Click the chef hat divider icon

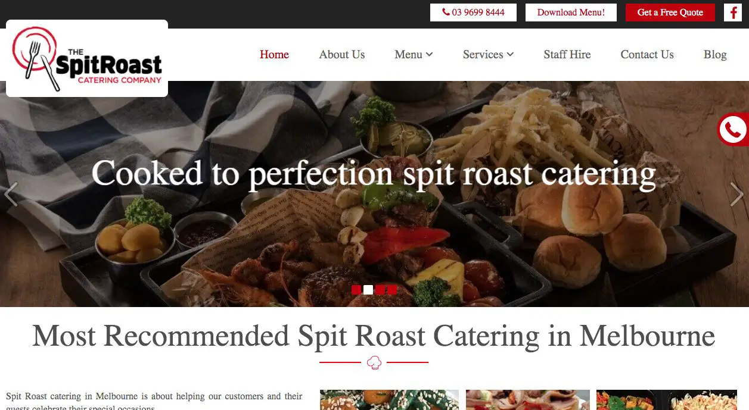374,362
